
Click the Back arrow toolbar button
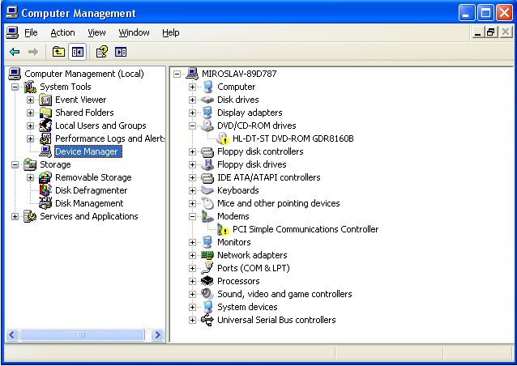pos(15,52)
